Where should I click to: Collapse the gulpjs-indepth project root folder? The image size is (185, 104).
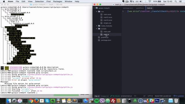(94, 8)
